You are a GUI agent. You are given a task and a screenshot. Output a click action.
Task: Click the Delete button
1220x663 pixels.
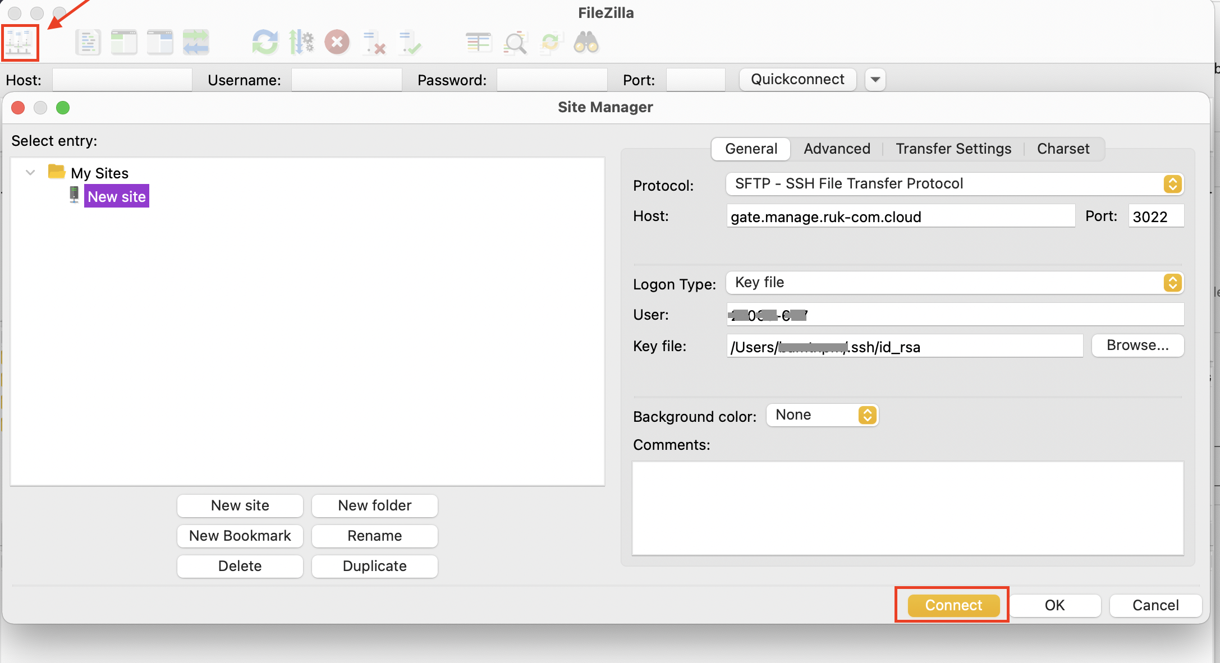tap(240, 566)
